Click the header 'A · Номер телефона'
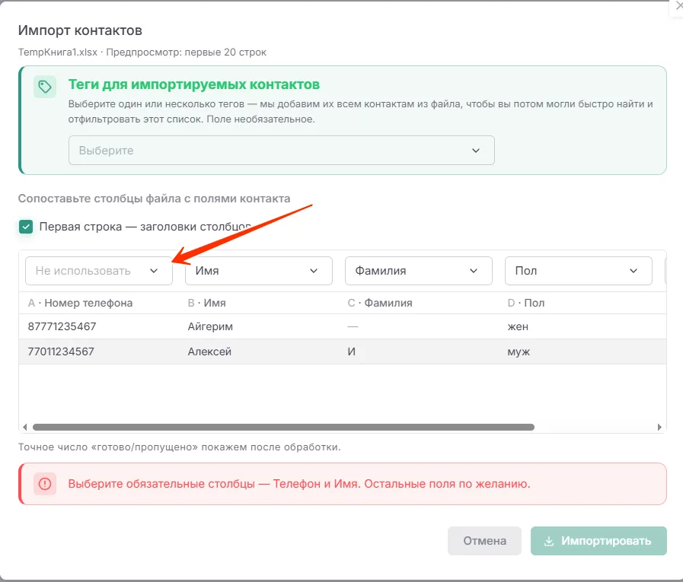Screen dimensions: 683x582 pos(80,303)
